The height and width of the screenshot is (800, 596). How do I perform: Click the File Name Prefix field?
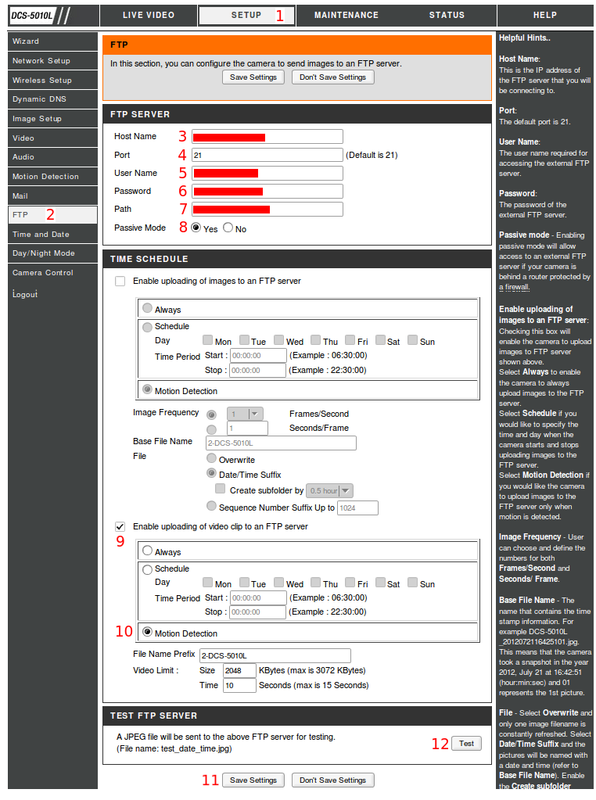(x=275, y=655)
